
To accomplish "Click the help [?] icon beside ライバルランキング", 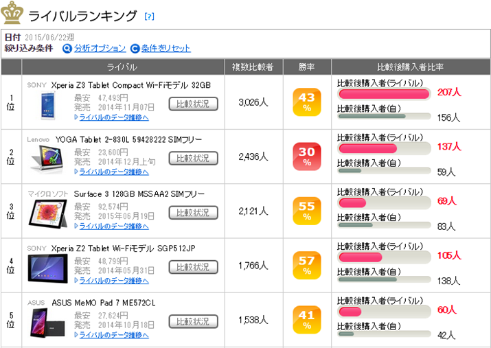I will pos(150,16).
